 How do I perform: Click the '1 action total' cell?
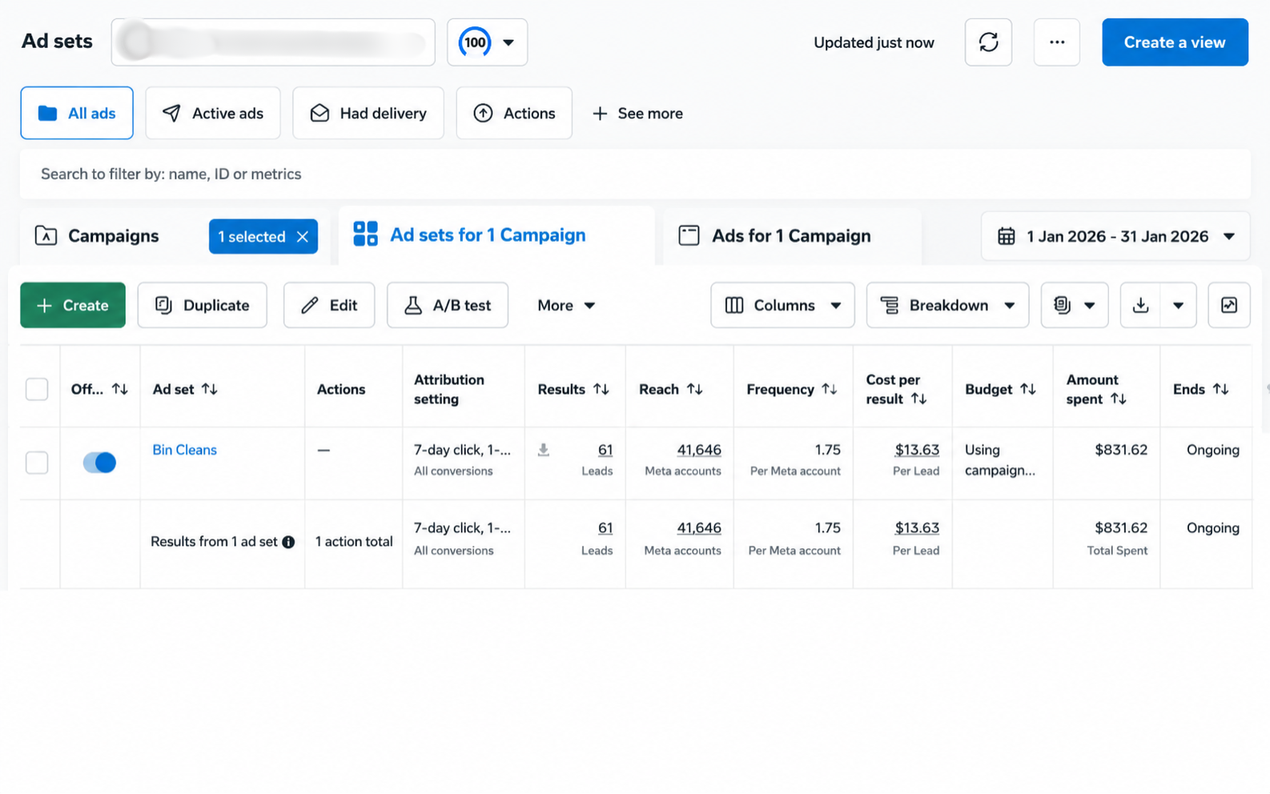[354, 542]
